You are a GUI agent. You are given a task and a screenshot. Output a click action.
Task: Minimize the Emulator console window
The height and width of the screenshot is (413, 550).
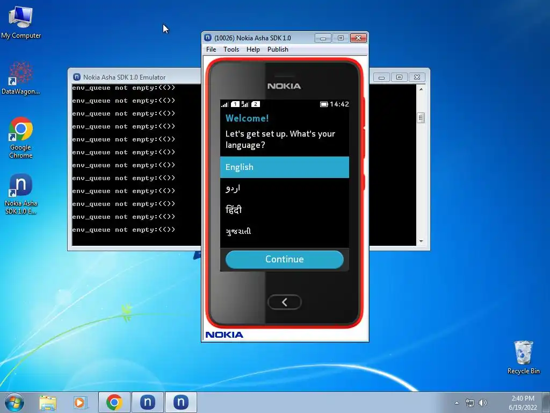click(382, 77)
